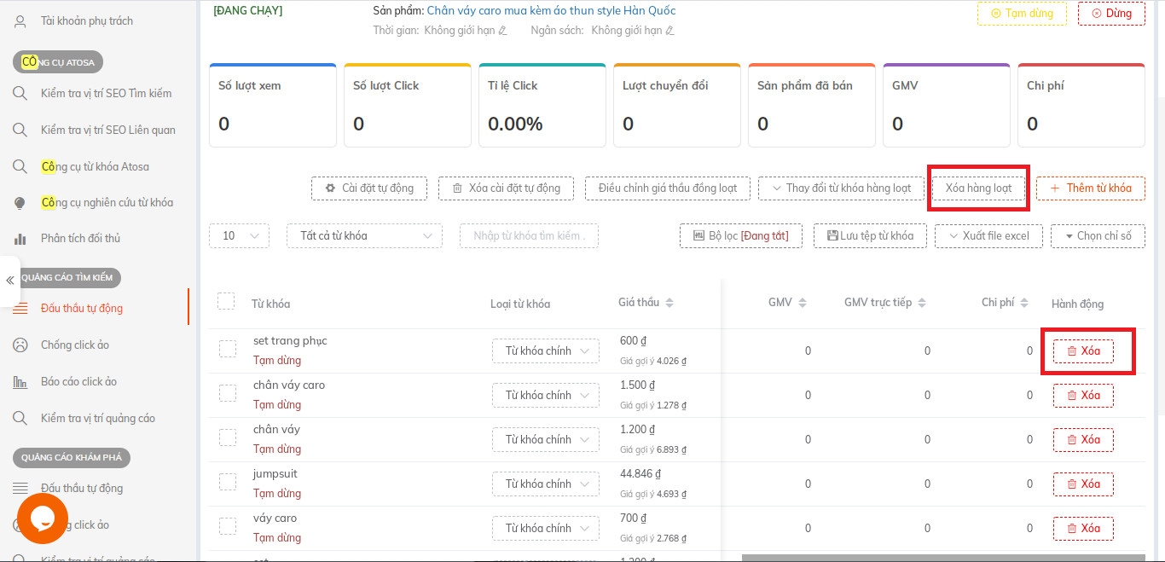Go to 'Chống click ảo' menu item
Screen dimensions: 1165x562
click(x=74, y=345)
